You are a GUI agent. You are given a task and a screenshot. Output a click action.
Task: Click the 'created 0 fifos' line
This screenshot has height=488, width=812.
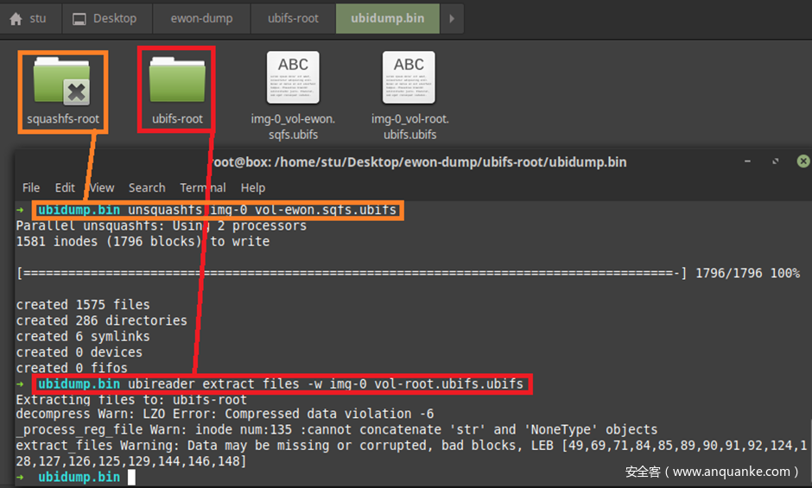pyautogui.click(x=72, y=368)
